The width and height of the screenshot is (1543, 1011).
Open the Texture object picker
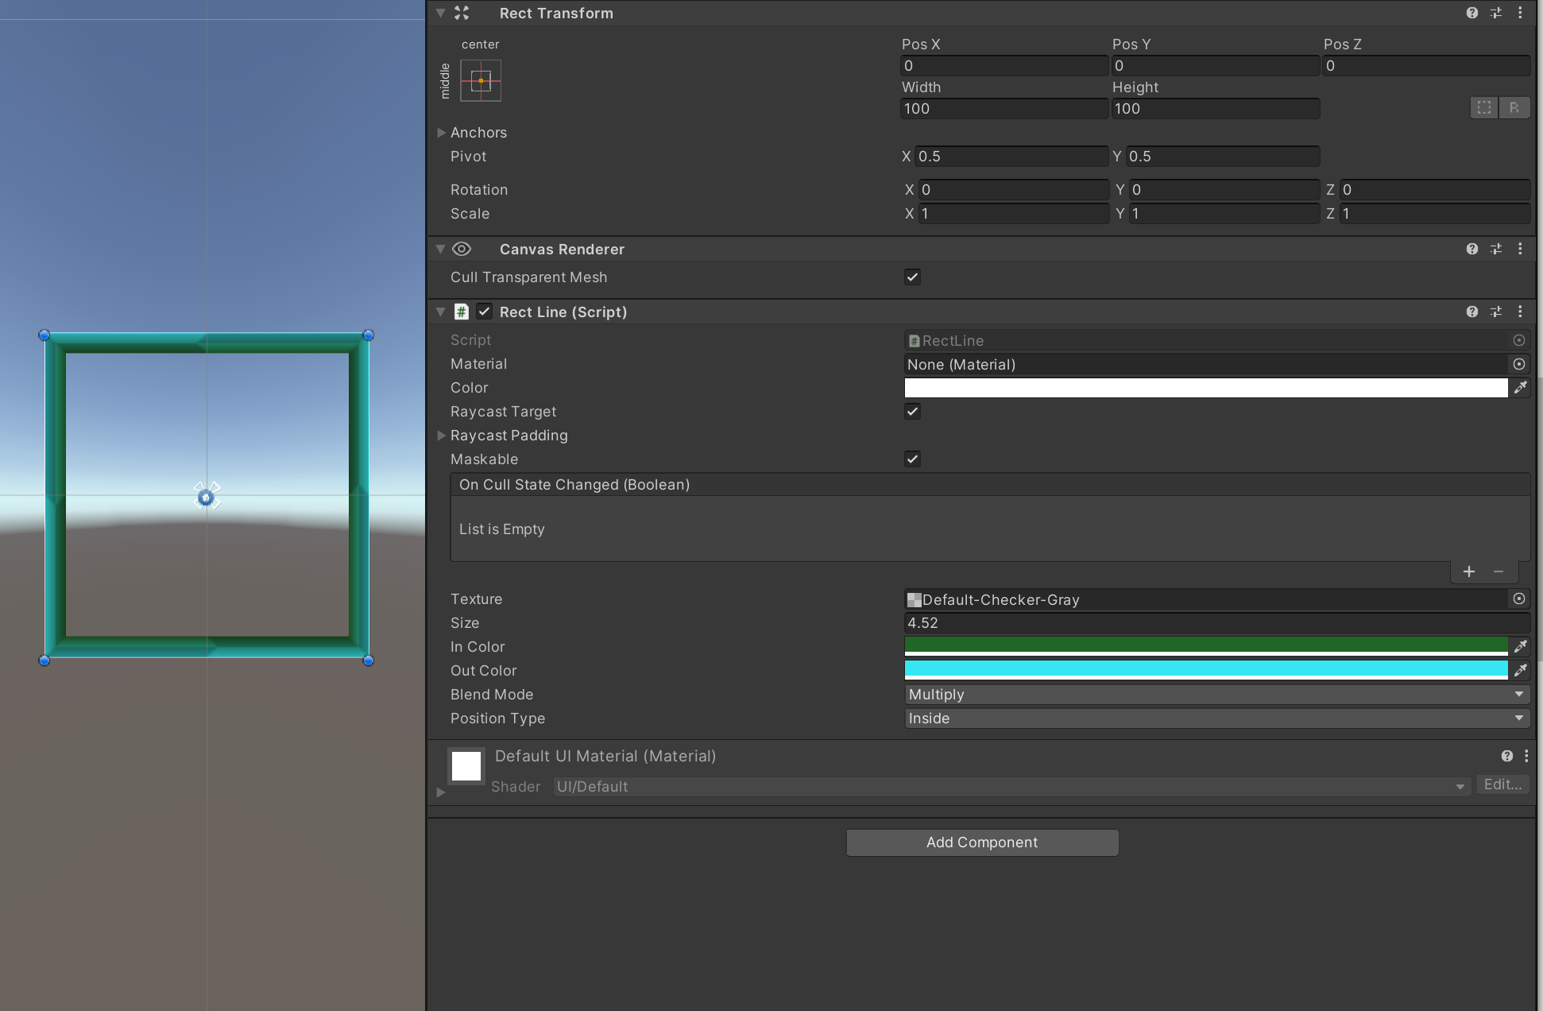click(x=1519, y=599)
